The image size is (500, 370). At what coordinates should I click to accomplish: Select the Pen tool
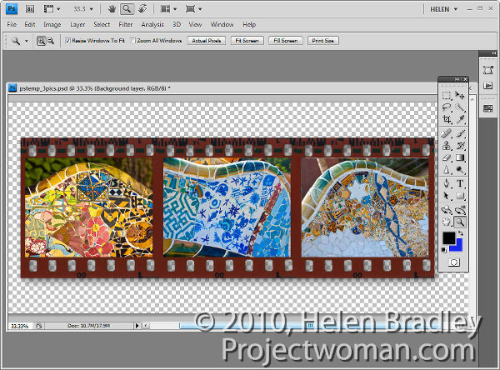pyautogui.click(x=447, y=183)
